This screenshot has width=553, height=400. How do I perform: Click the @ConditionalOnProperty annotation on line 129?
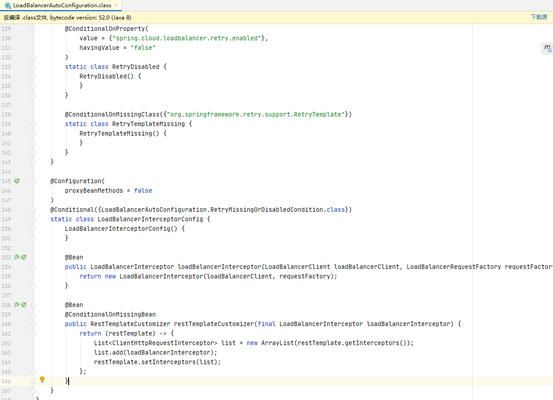point(105,29)
